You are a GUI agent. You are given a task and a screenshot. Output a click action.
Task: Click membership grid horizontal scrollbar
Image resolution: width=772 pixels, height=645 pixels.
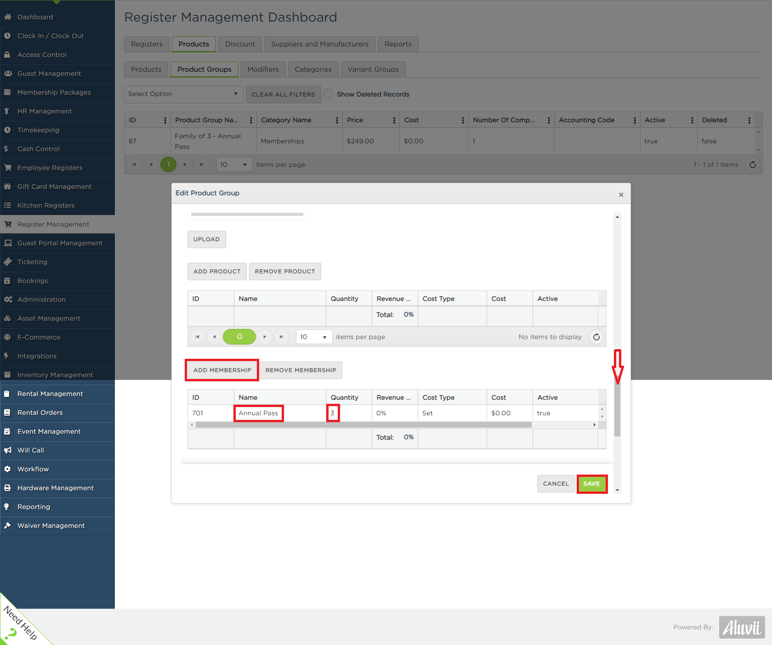363,425
